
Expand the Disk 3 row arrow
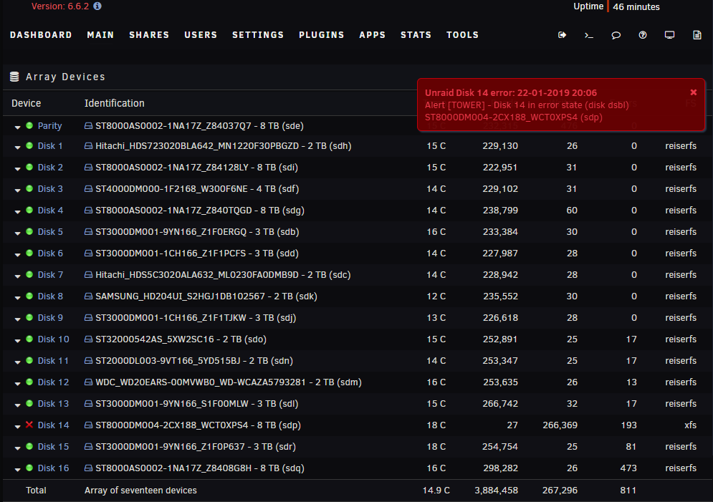17,190
